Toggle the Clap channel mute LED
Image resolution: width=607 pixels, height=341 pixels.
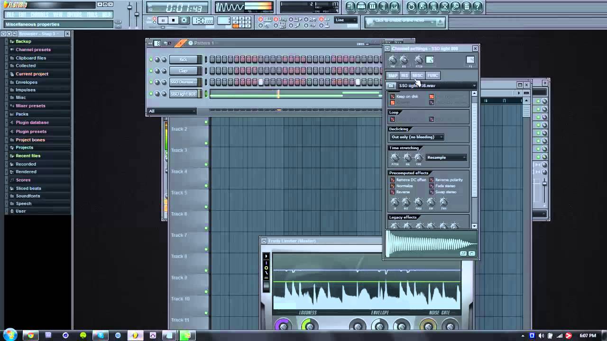[x=151, y=71]
